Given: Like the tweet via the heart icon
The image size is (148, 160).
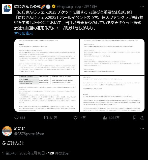Looking at the screenshot, I should click(x=75, y=118).
